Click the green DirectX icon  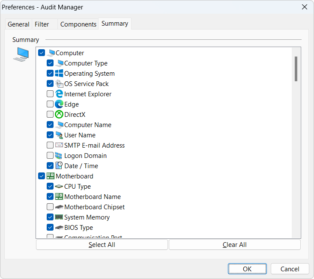tap(59, 115)
